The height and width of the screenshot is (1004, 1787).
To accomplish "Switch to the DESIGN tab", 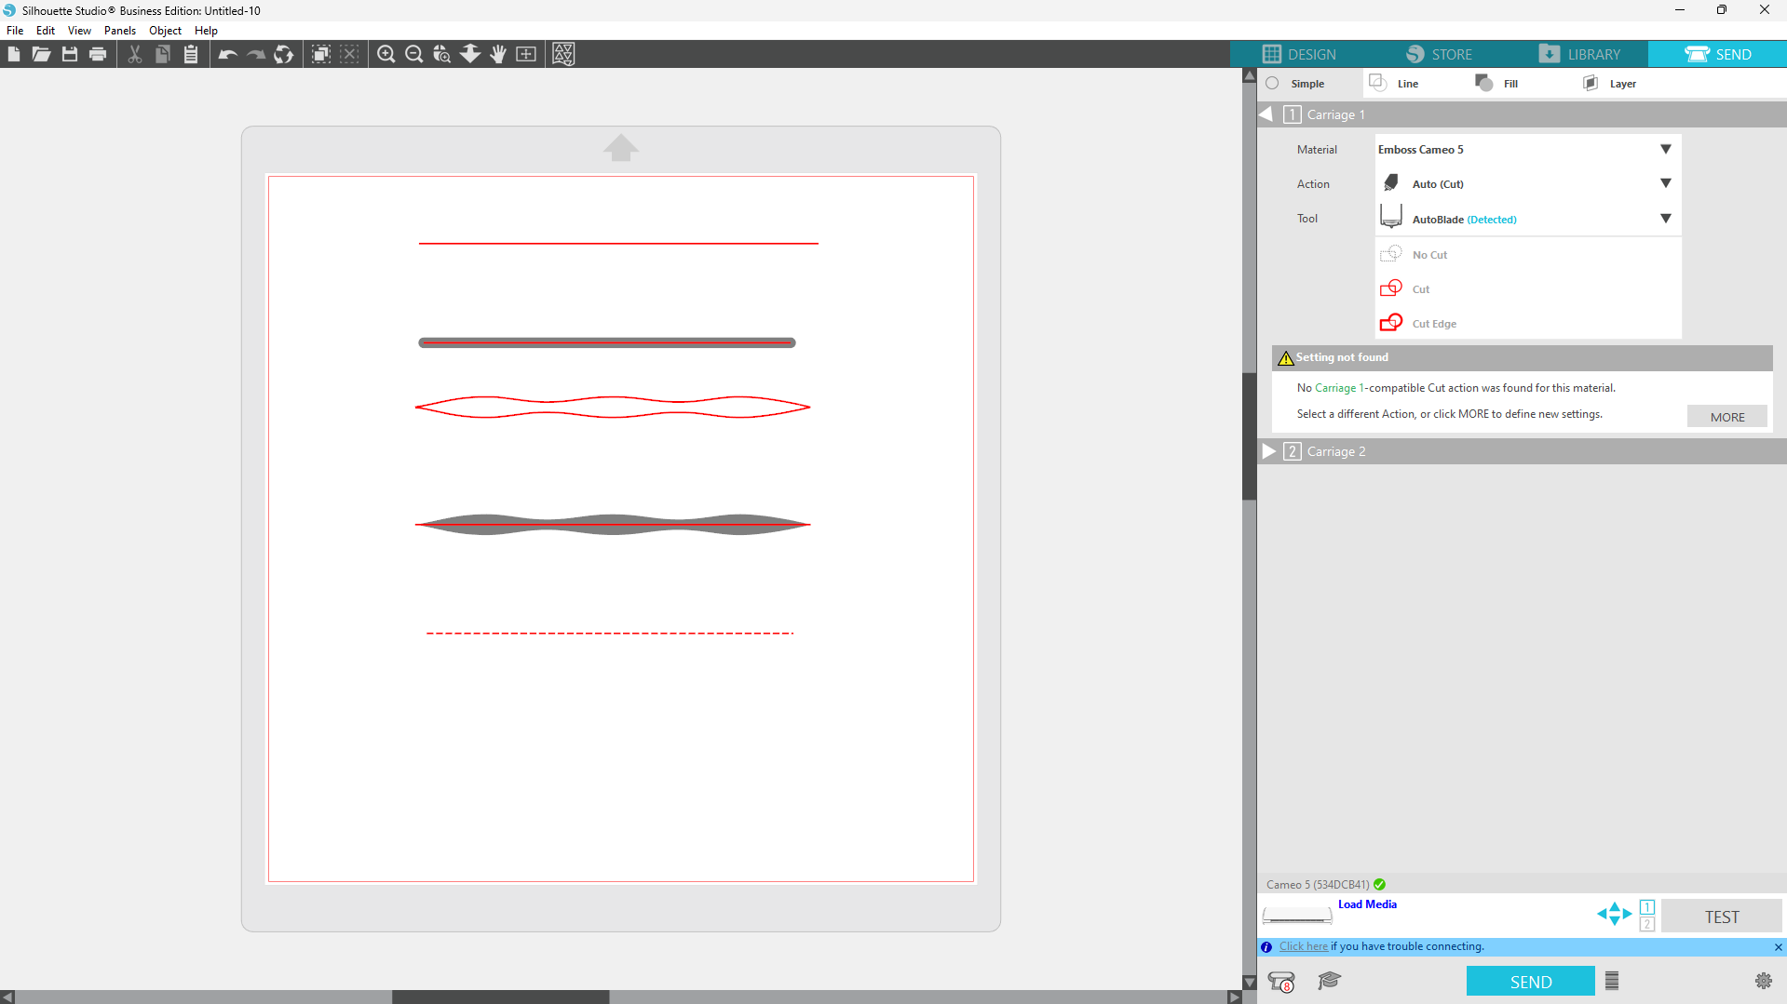I will pyautogui.click(x=1299, y=54).
